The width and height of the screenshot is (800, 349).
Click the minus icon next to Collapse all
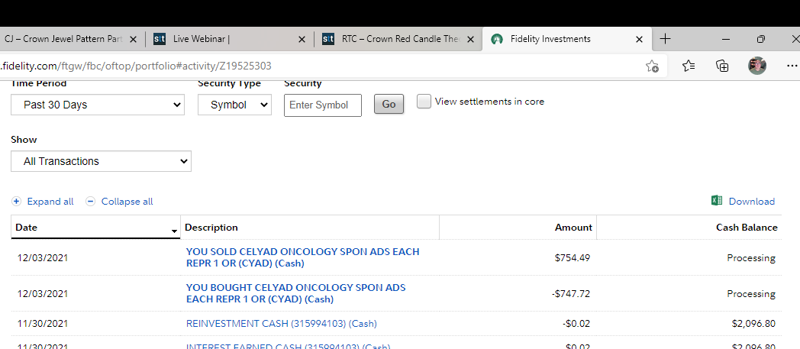click(91, 202)
